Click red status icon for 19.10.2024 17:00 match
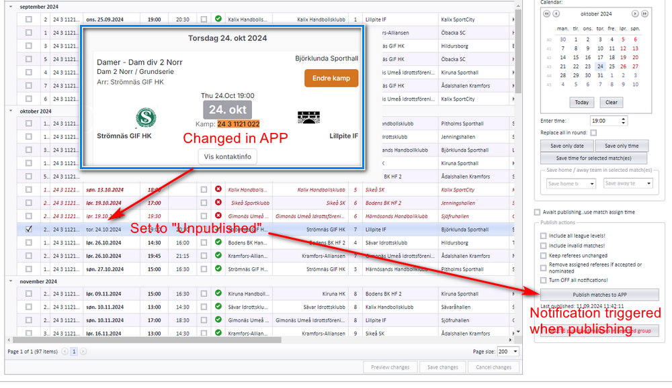 point(218,203)
